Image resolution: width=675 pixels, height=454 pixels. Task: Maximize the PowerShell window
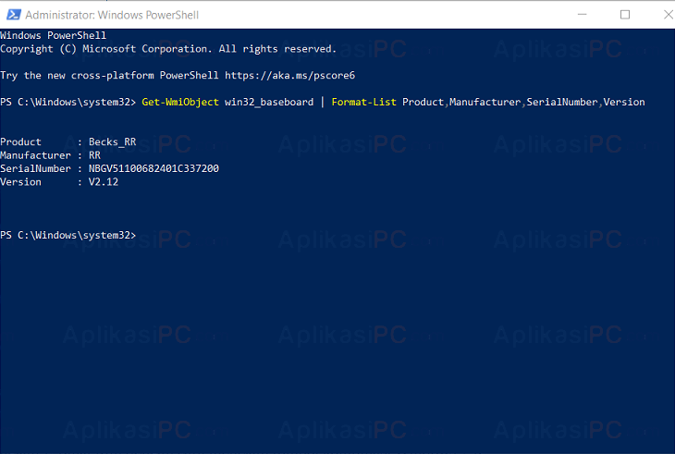[625, 15]
